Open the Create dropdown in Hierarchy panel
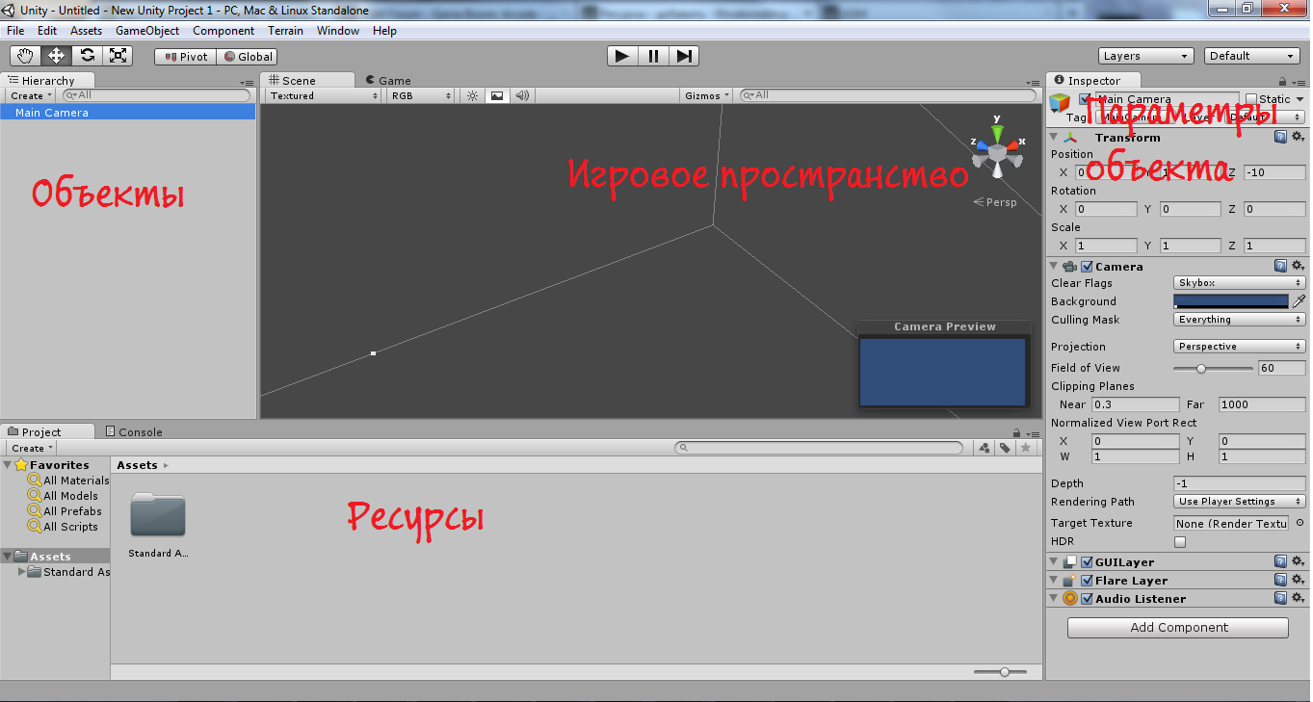The width and height of the screenshot is (1313, 702). click(32, 95)
